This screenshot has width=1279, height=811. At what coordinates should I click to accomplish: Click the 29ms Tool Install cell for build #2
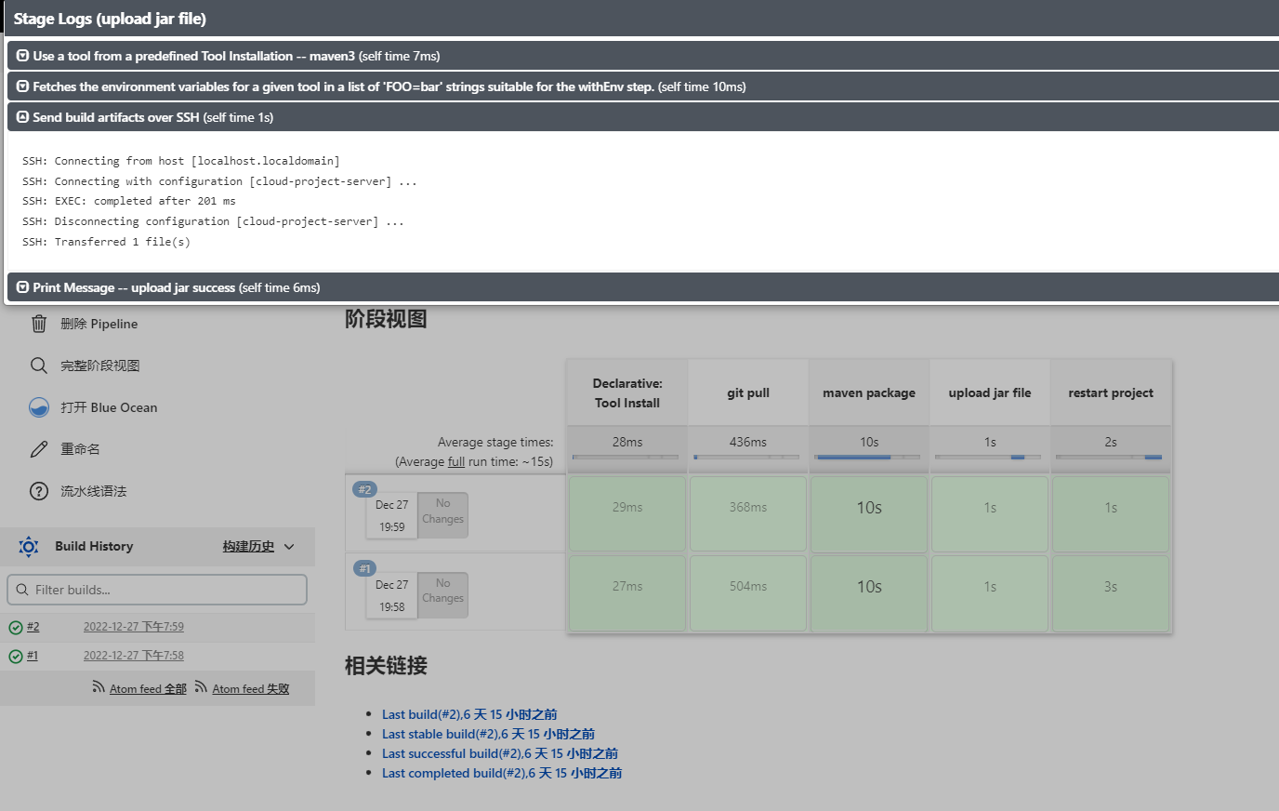(x=627, y=514)
